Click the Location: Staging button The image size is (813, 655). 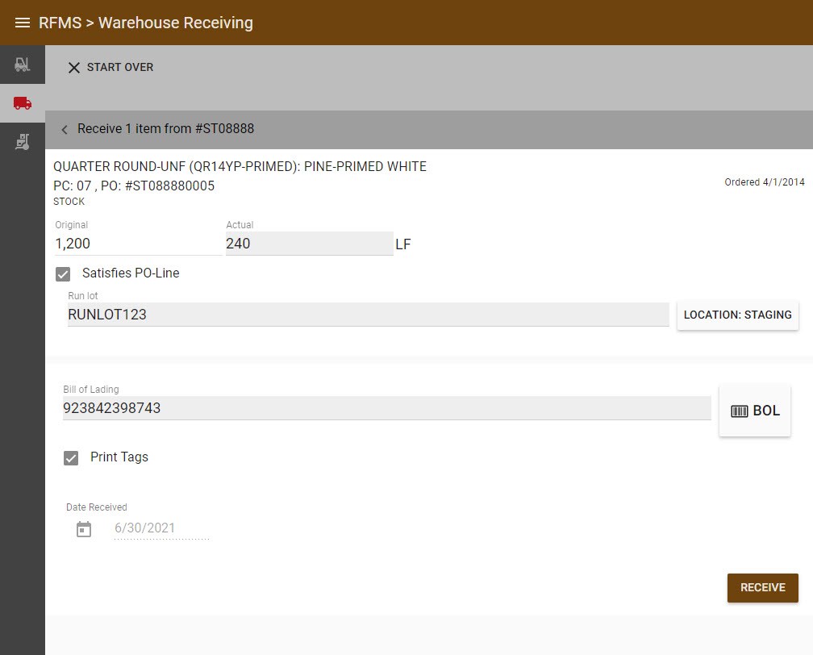pyautogui.click(x=737, y=315)
